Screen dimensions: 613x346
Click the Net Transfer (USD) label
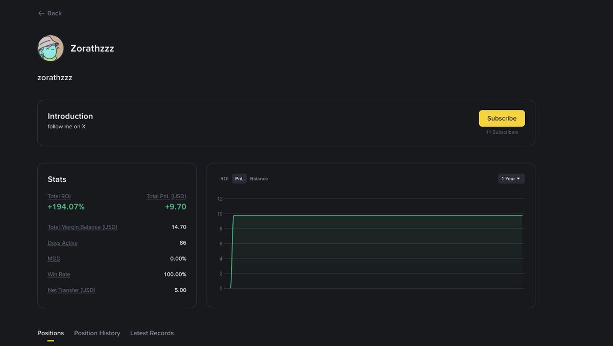(72, 290)
